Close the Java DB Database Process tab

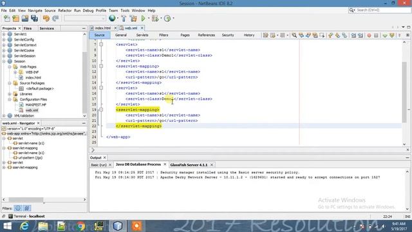point(165,164)
